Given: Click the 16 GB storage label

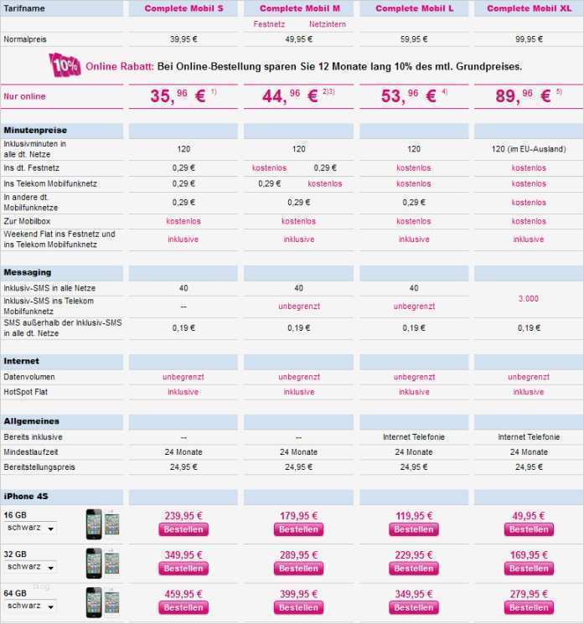Looking at the screenshot, I should pos(15,515).
